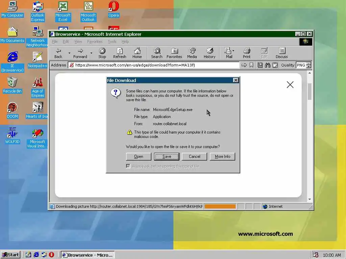346x259 pixels.
Task: Click the More Info button
Action: [x=222, y=156]
